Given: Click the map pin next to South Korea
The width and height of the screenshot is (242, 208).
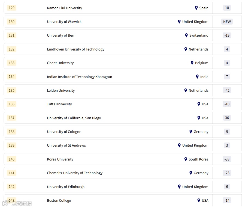Looking at the screenshot, I should (x=186, y=159).
